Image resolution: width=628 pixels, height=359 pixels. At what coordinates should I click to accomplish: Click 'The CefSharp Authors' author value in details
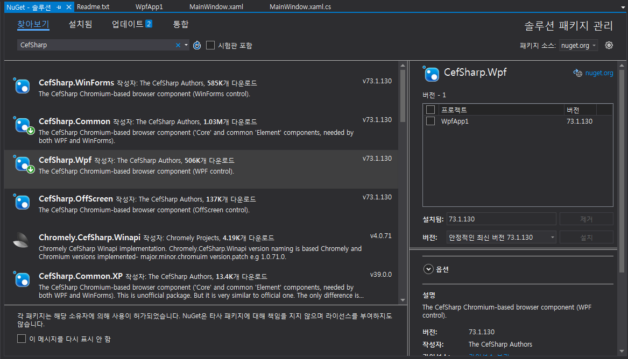pyautogui.click(x=500, y=344)
